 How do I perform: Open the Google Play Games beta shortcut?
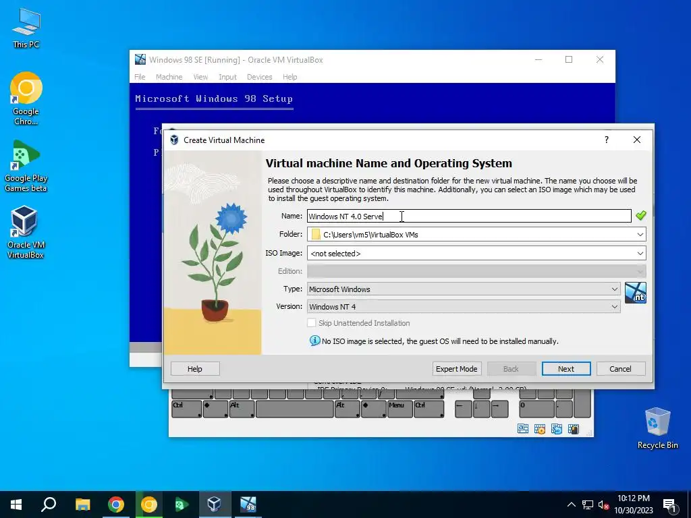pyautogui.click(x=26, y=166)
